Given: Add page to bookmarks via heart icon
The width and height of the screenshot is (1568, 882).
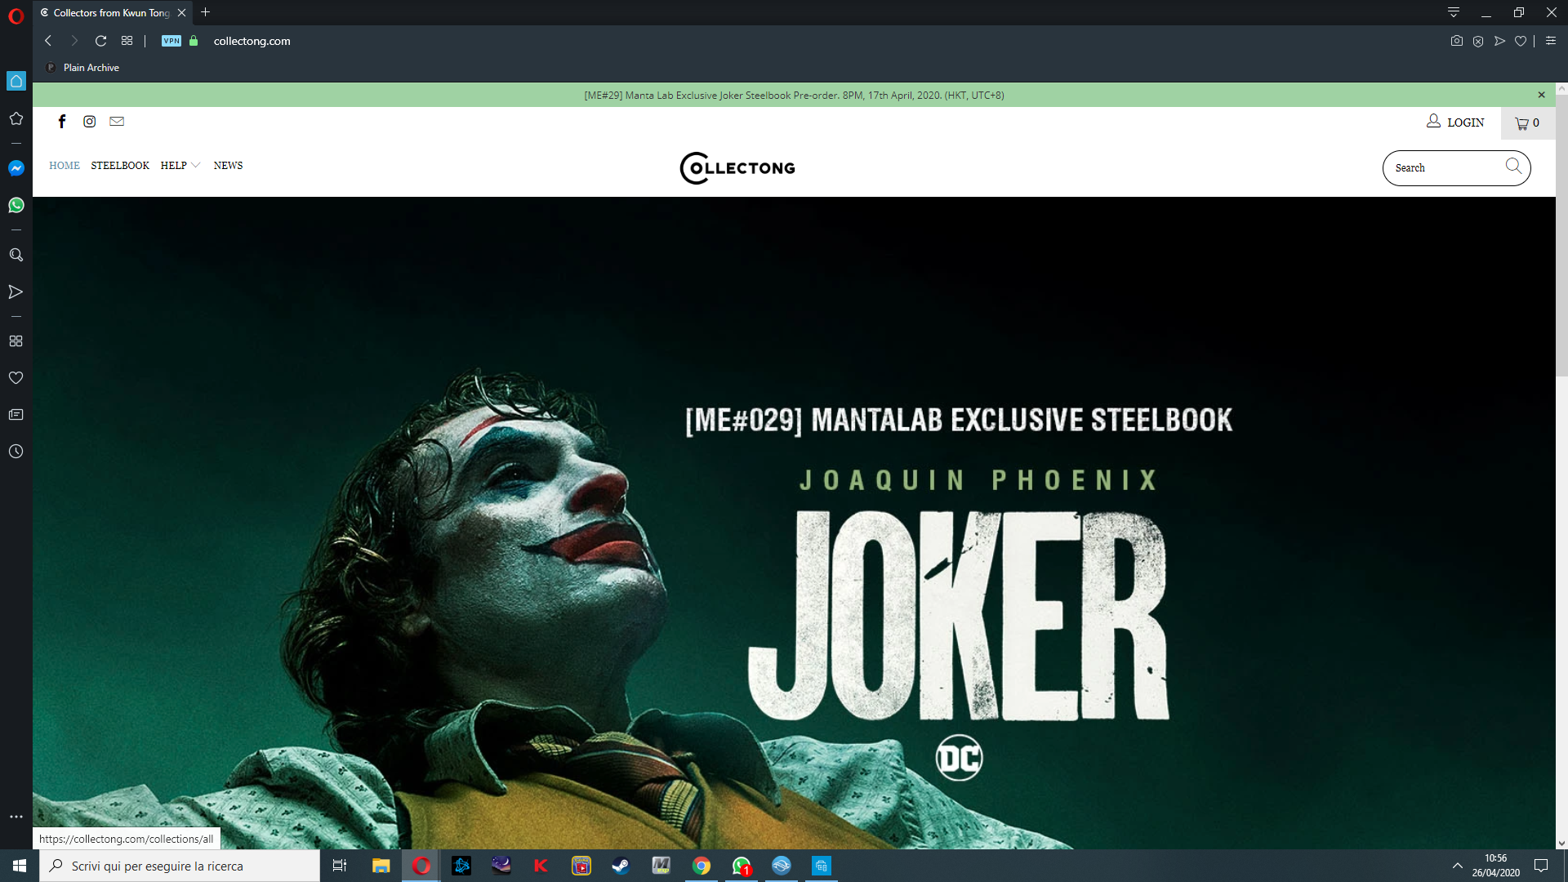Looking at the screenshot, I should (x=1521, y=41).
